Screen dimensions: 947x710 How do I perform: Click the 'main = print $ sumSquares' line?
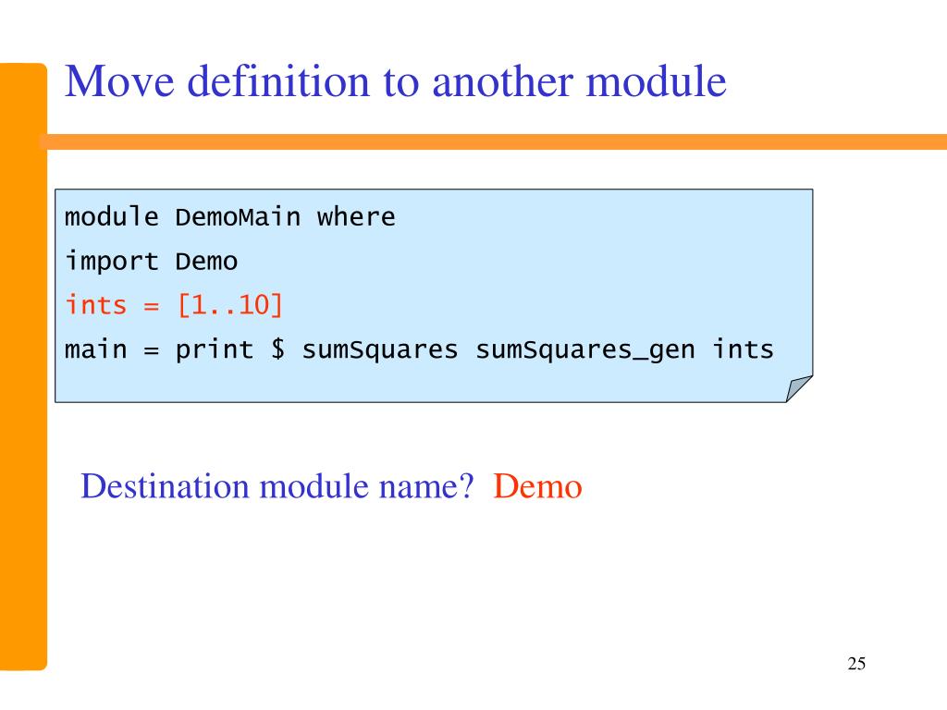coord(419,350)
